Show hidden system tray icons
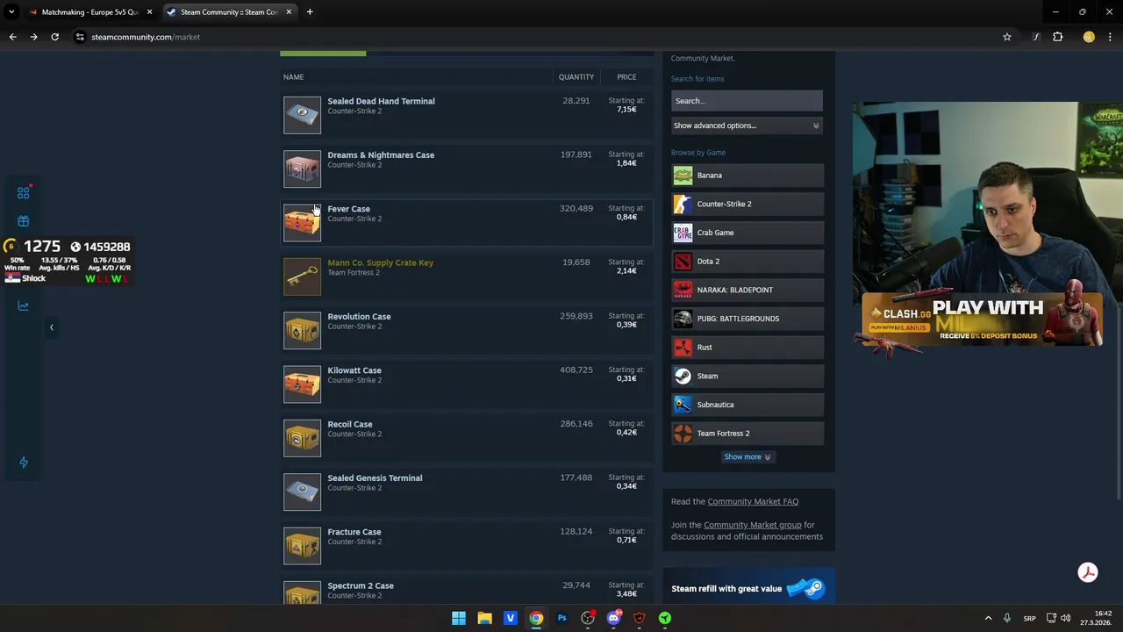Screen dimensions: 1123x632 pyautogui.click(x=988, y=618)
